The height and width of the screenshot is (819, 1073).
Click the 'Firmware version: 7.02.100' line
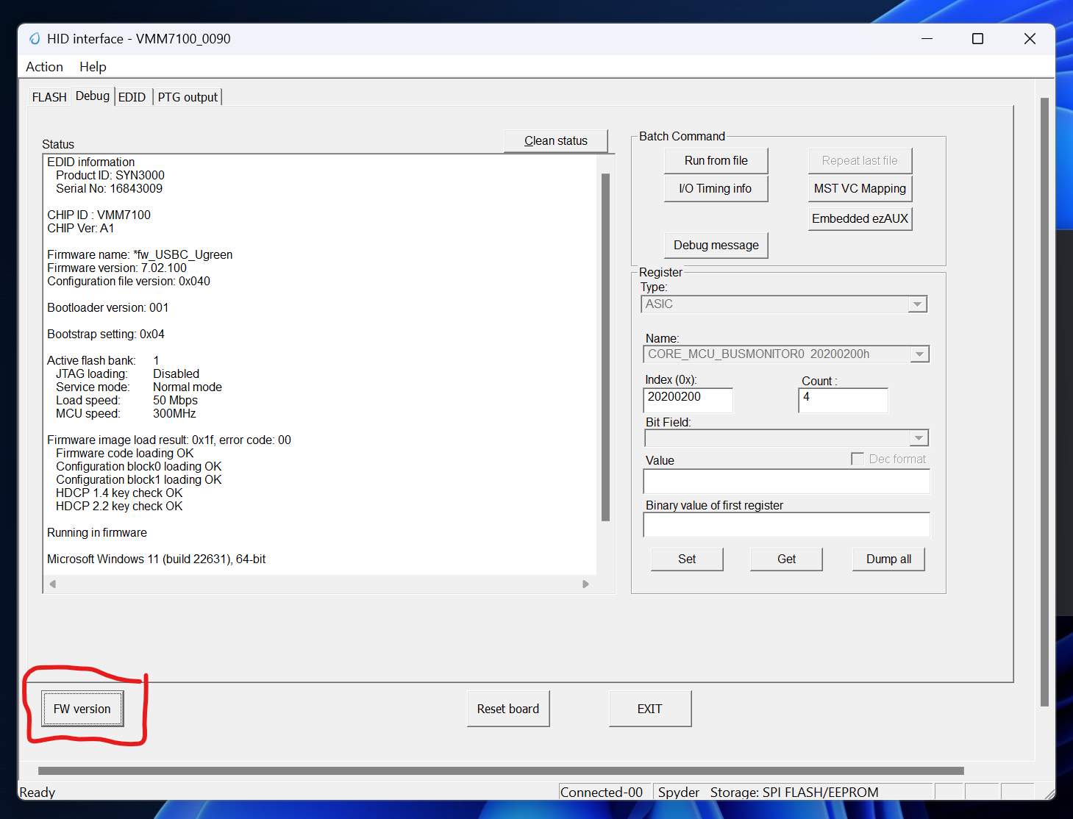click(117, 268)
